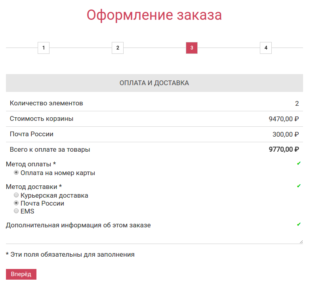Choose EMS delivery method
This screenshot has height=286, width=309.
coord(16,211)
